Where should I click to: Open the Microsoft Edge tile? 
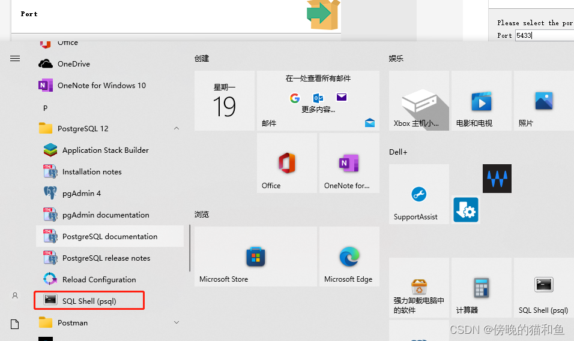click(x=349, y=256)
